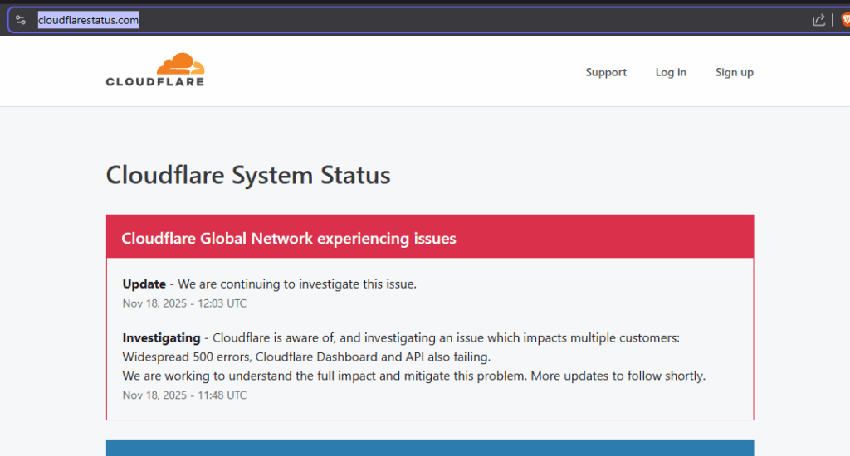This screenshot has height=456, width=850.
Task: Click the Cloudflare System Status heading
Action: coord(248,175)
